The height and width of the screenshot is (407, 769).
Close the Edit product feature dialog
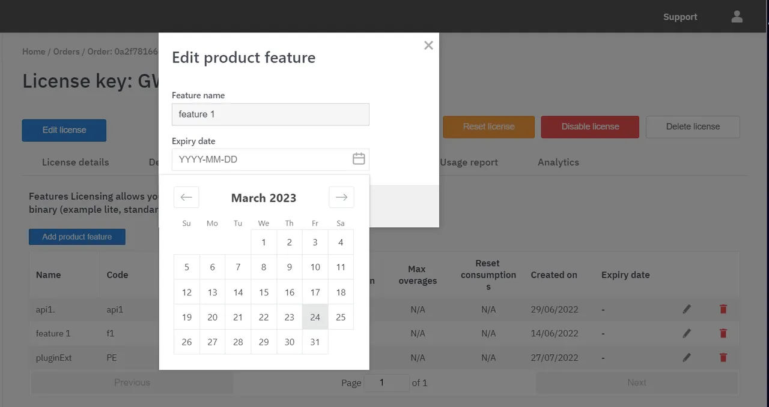click(x=428, y=45)
